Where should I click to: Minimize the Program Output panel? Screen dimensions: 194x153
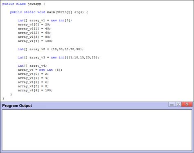click(172, 104)
